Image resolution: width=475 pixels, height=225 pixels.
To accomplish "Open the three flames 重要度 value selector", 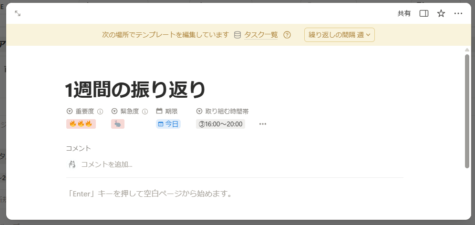I will [81, 124].
